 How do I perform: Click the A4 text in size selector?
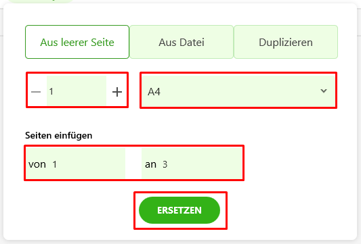(154, 92)
